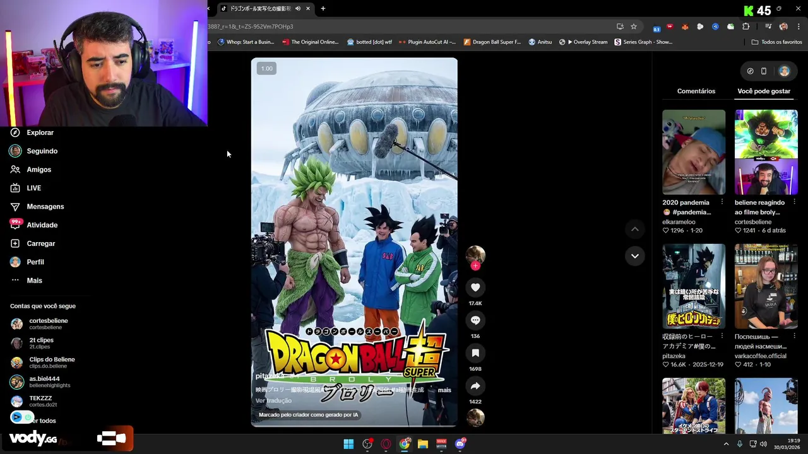This screenshot has width=808, height=454.
Task: Open the 2t clipes followed account
Action: pos(32,343)
